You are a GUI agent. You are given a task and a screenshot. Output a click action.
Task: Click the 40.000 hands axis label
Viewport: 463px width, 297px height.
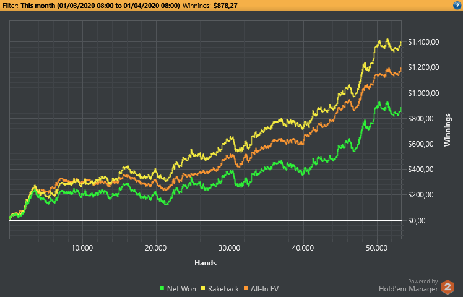coord(303,248)
